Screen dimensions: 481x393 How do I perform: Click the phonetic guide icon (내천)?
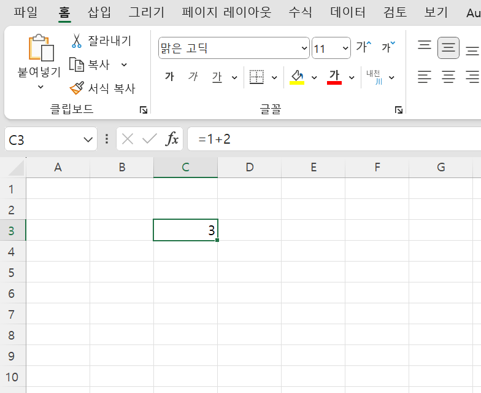click(x=374, y=77)
